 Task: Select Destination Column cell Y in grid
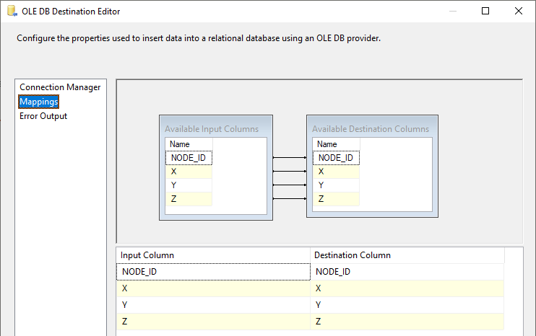[407, 305]
